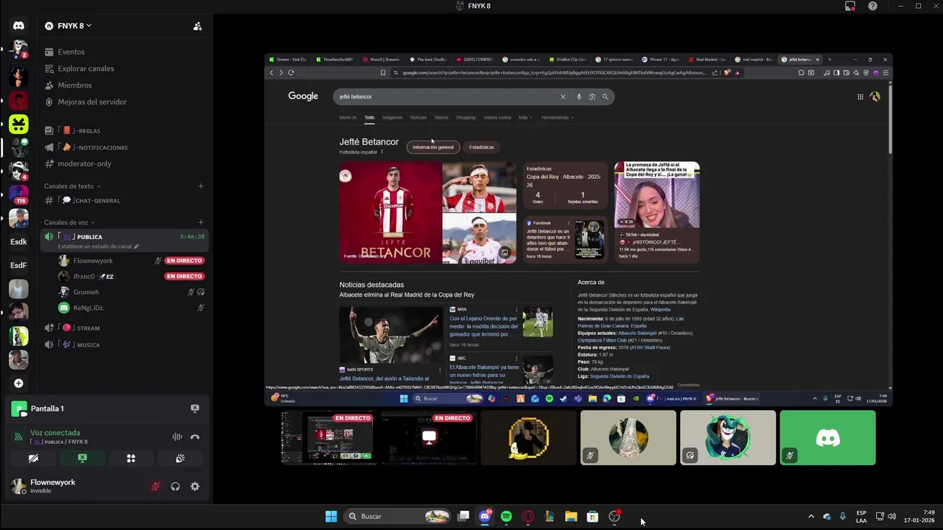Click the Información general chip
The image size is (943, 530).
(433, 147)
